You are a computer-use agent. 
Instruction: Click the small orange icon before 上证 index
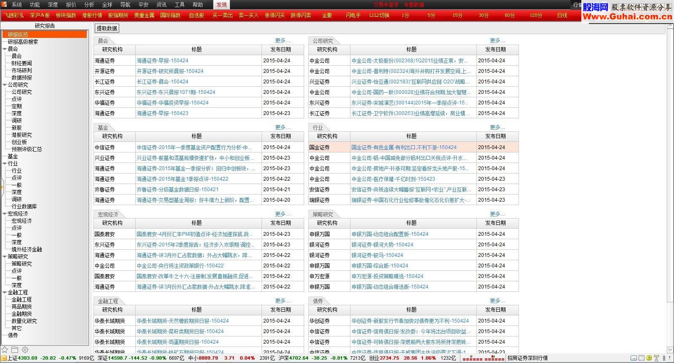click(x=4, y=358)
